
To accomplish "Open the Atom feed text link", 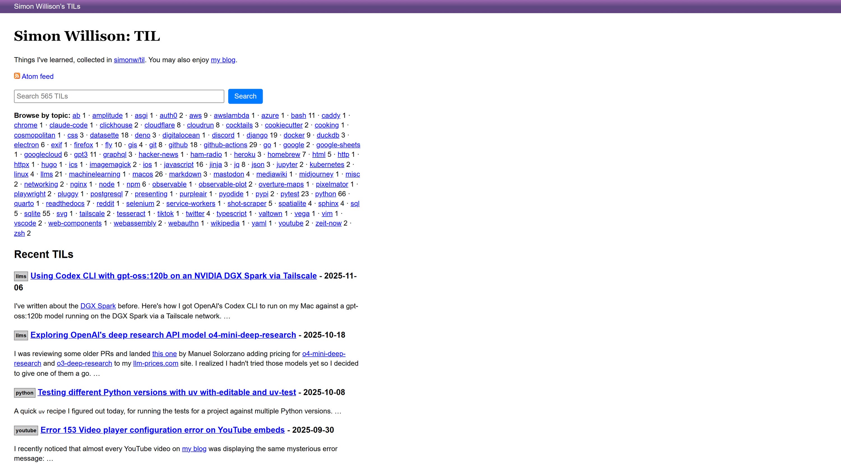I will (x=38, y=76).
